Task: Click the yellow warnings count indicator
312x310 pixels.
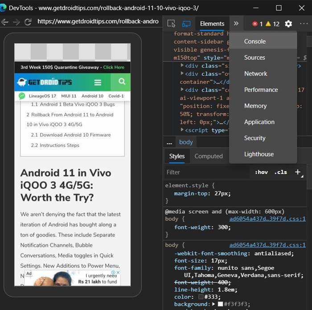Action: pos(273,24)
